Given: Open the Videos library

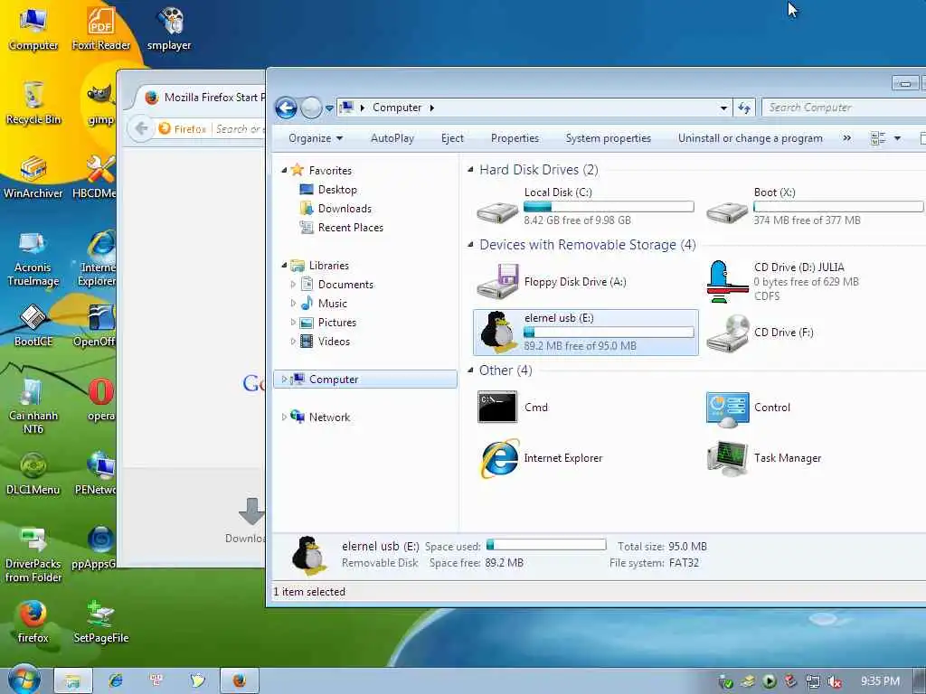Looking at the screenshot, I should (x=334, y=341).
